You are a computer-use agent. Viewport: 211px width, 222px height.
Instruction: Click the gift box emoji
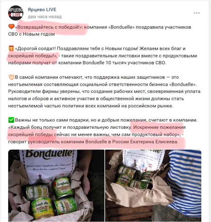click(x=11, y=48)
